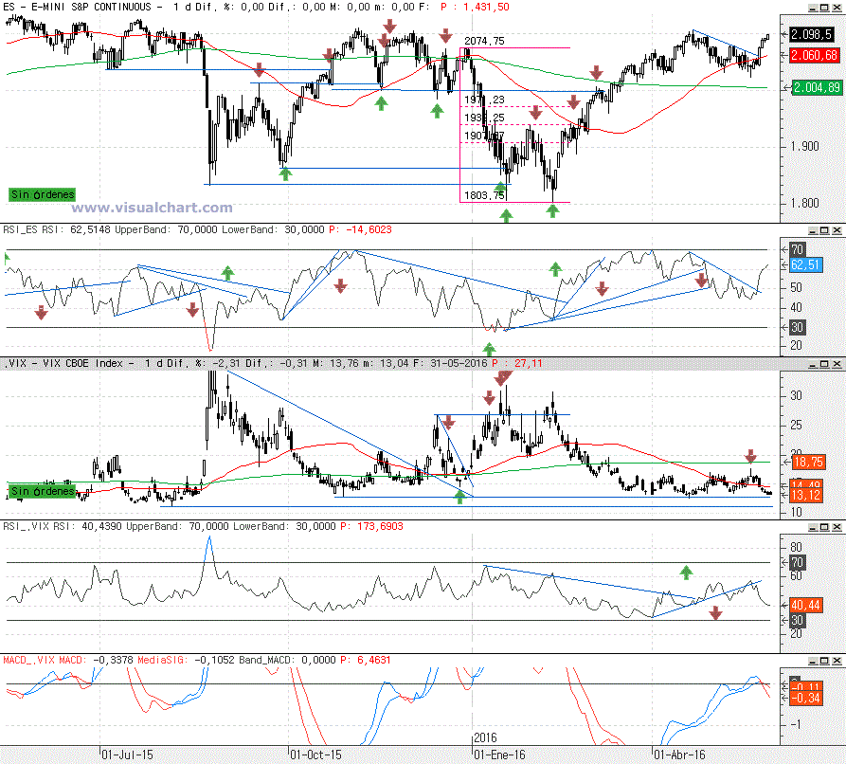Click the RSI_.VIX RSI: 40,4390 readout
This screenshot has height=764, width=846.
62,526
